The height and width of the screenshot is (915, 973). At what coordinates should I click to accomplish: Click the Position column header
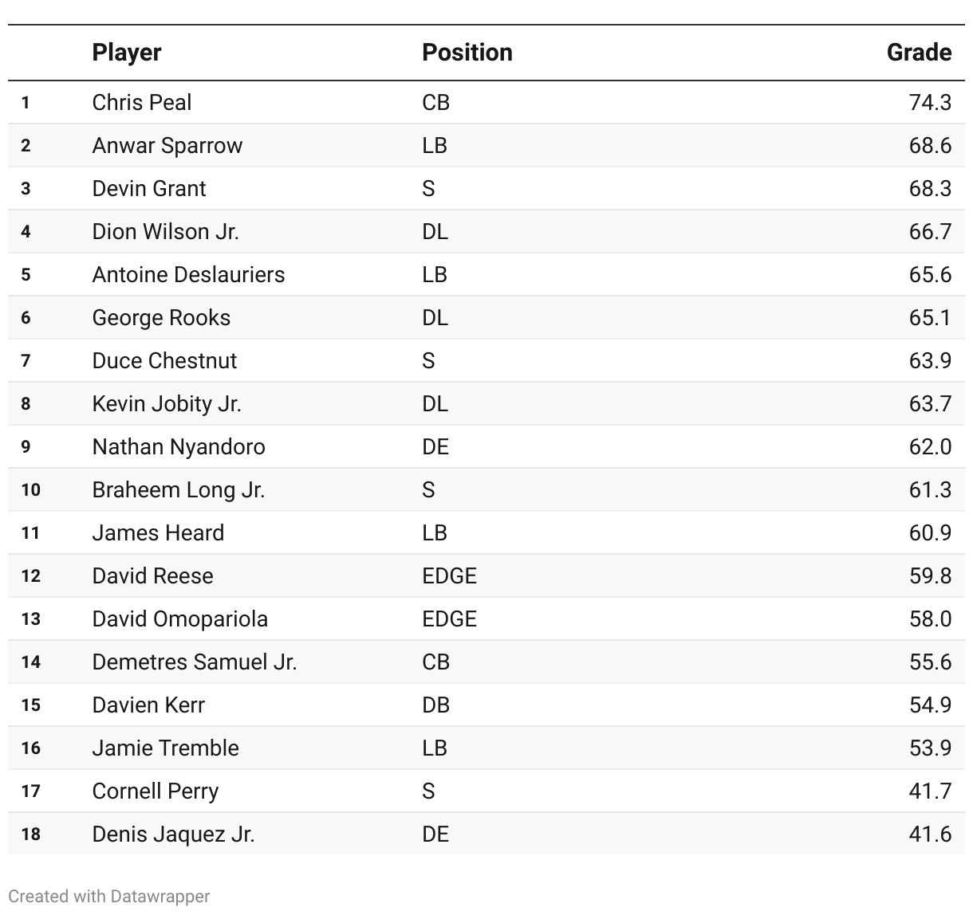[467, 53]
